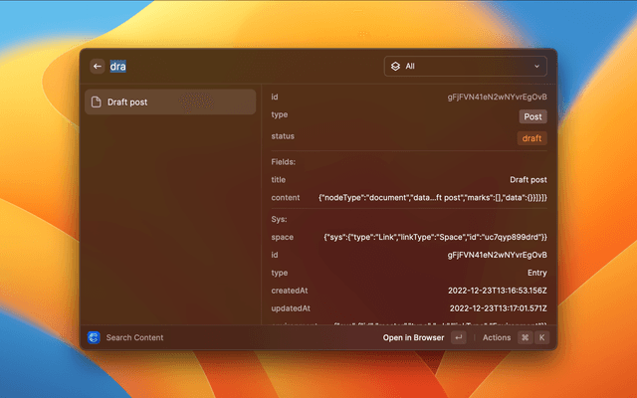
Task: Click the Command key shortcut icon
Action: [x=525, y=337]
